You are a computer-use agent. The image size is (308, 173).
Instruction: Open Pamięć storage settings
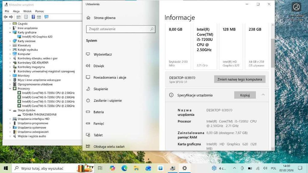click(x=99, y=124)
